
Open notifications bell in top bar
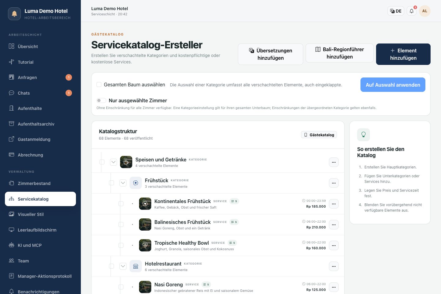coord(412,11)
